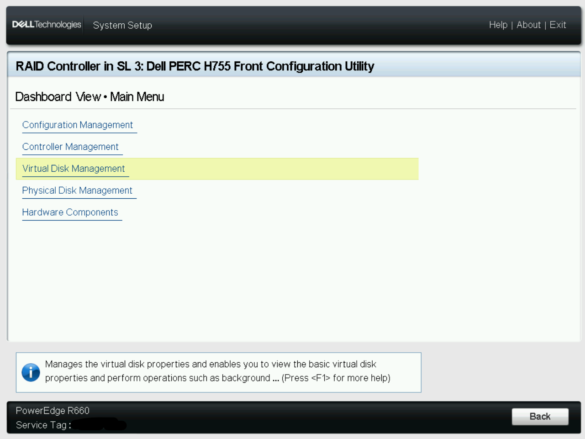Open Configuration Management
This screenshot has width=585, height=439.
78,125
